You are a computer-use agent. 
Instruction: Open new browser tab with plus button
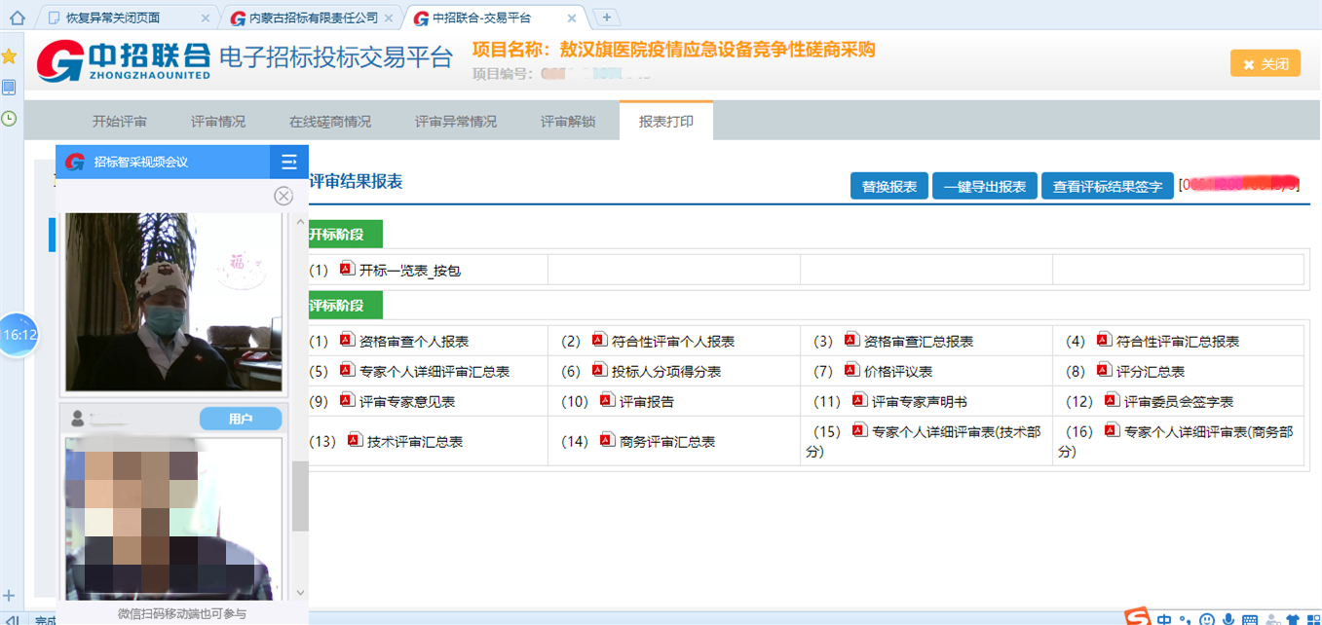pyautogui.click(x=606, y=18)
